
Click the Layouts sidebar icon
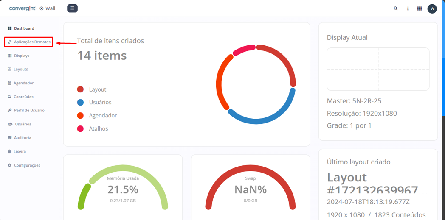(10, 69)
